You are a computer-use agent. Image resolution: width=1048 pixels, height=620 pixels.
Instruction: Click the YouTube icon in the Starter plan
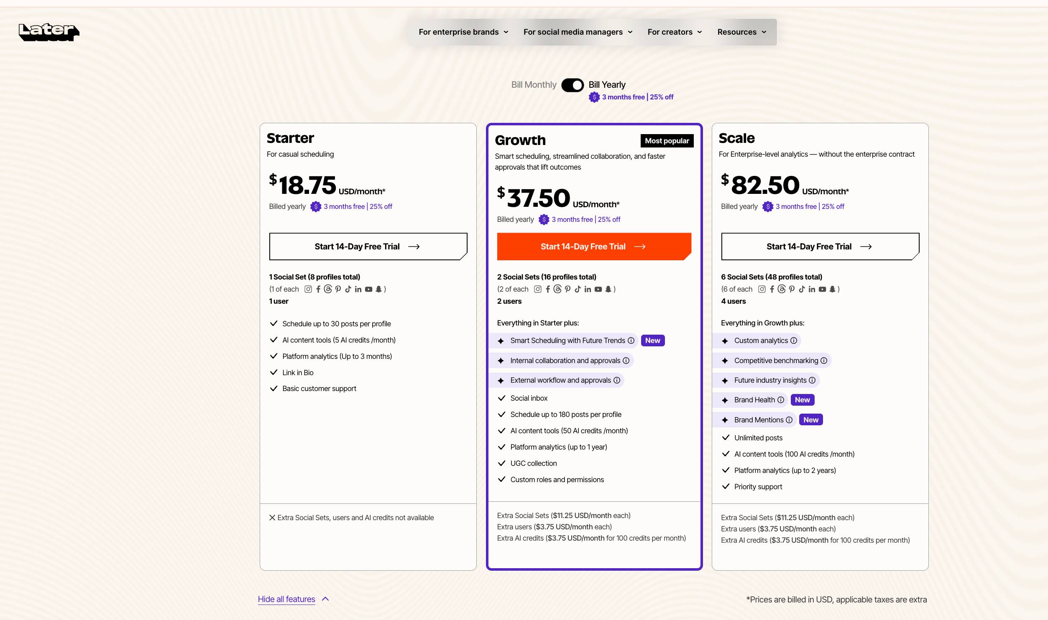[x=368, y=289]
